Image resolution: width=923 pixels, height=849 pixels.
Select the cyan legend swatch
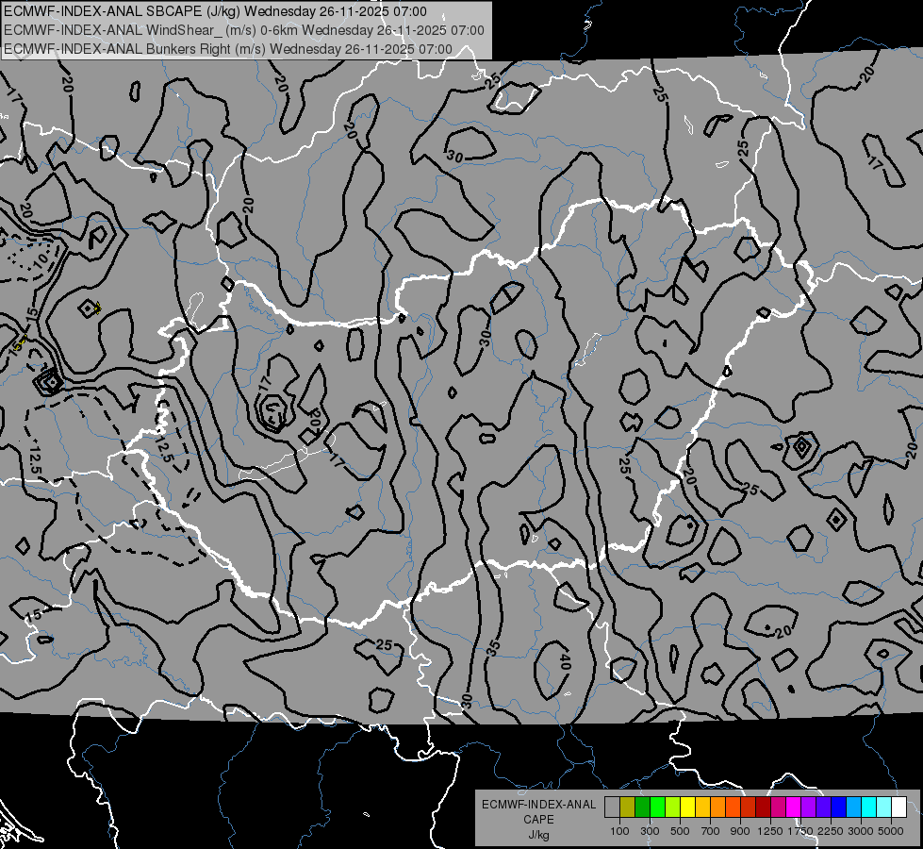pos(868,807)
